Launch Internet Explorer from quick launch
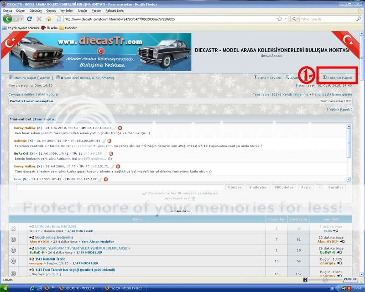The image size is (365, 292). point(32,288)
